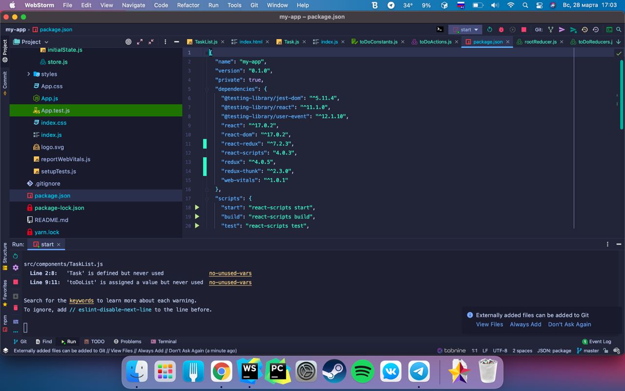Click View Files link in the notification
The image size is (625, 391).
click(489, 324)
